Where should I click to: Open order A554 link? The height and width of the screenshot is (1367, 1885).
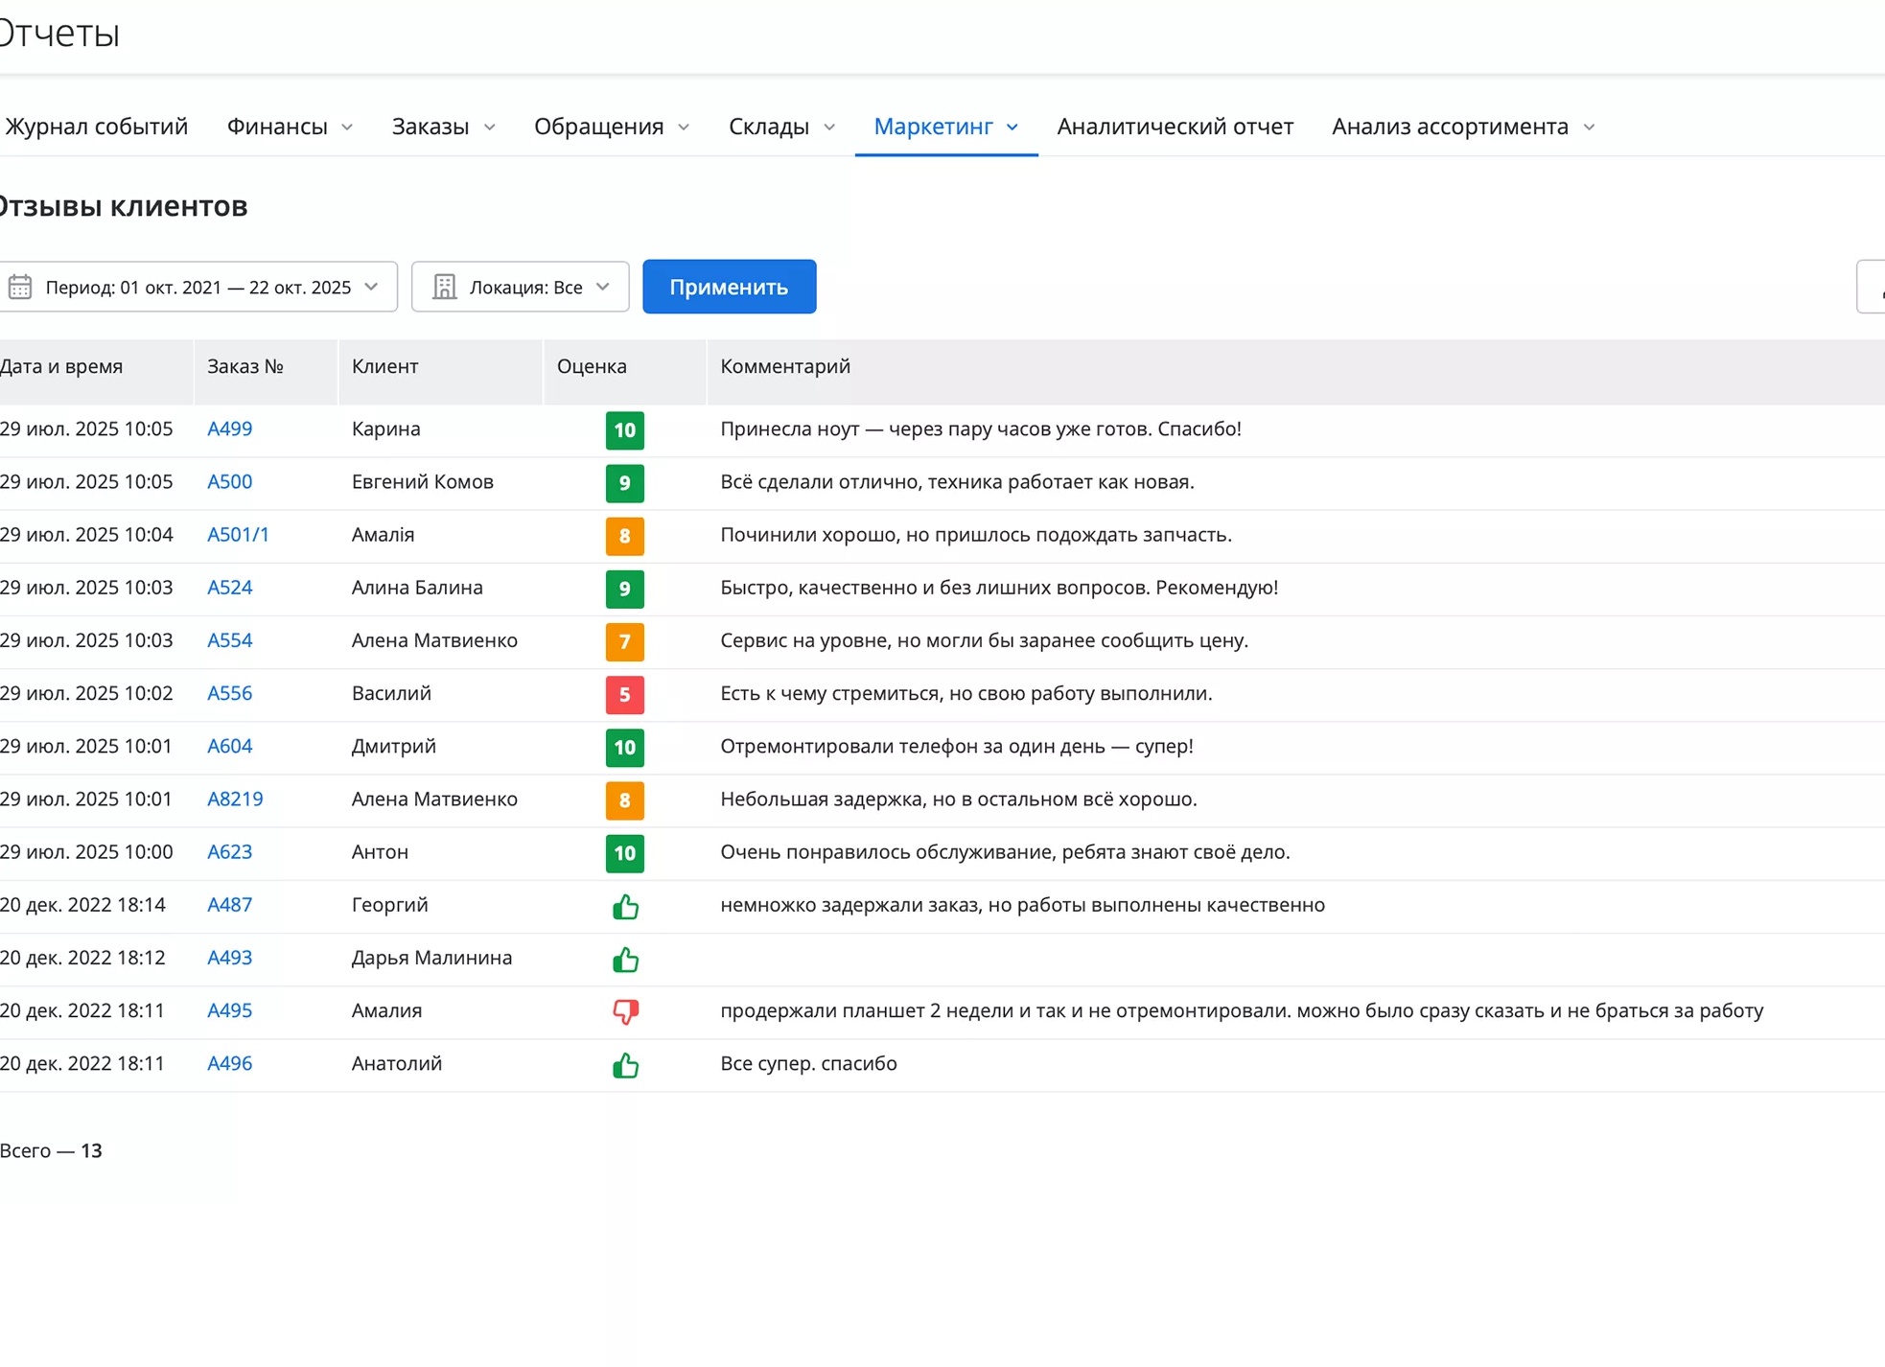click(229, 639)
